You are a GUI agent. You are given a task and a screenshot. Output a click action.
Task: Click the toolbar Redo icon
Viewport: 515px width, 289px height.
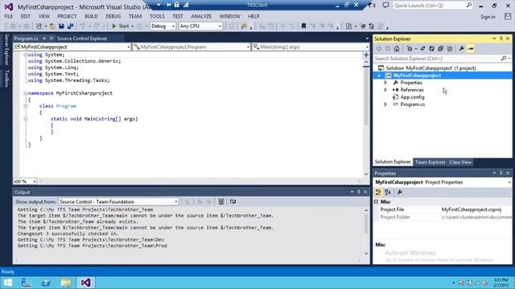coord(97,26)
